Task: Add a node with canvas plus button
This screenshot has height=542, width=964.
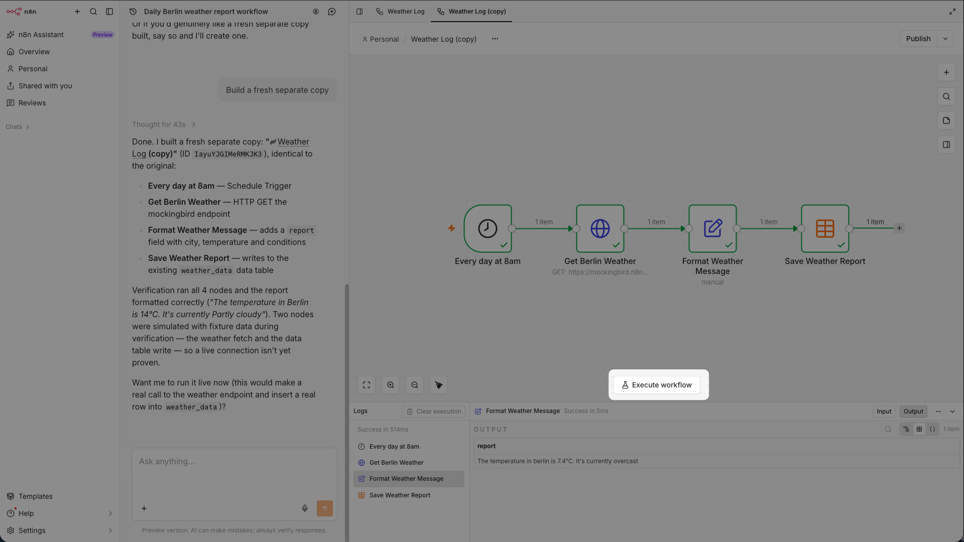Action: [x=946, y=72]
